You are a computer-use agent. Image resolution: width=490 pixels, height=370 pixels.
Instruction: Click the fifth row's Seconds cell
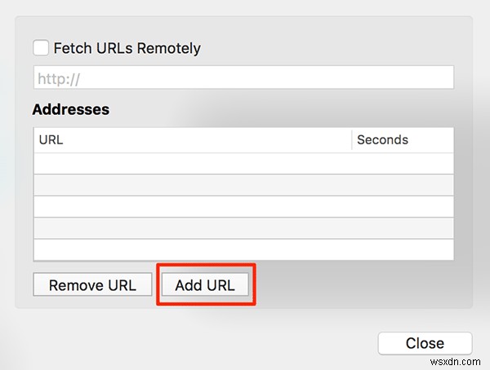[403, 248]
